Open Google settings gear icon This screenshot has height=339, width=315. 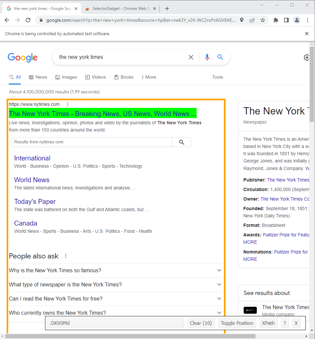tap(306, 58)
